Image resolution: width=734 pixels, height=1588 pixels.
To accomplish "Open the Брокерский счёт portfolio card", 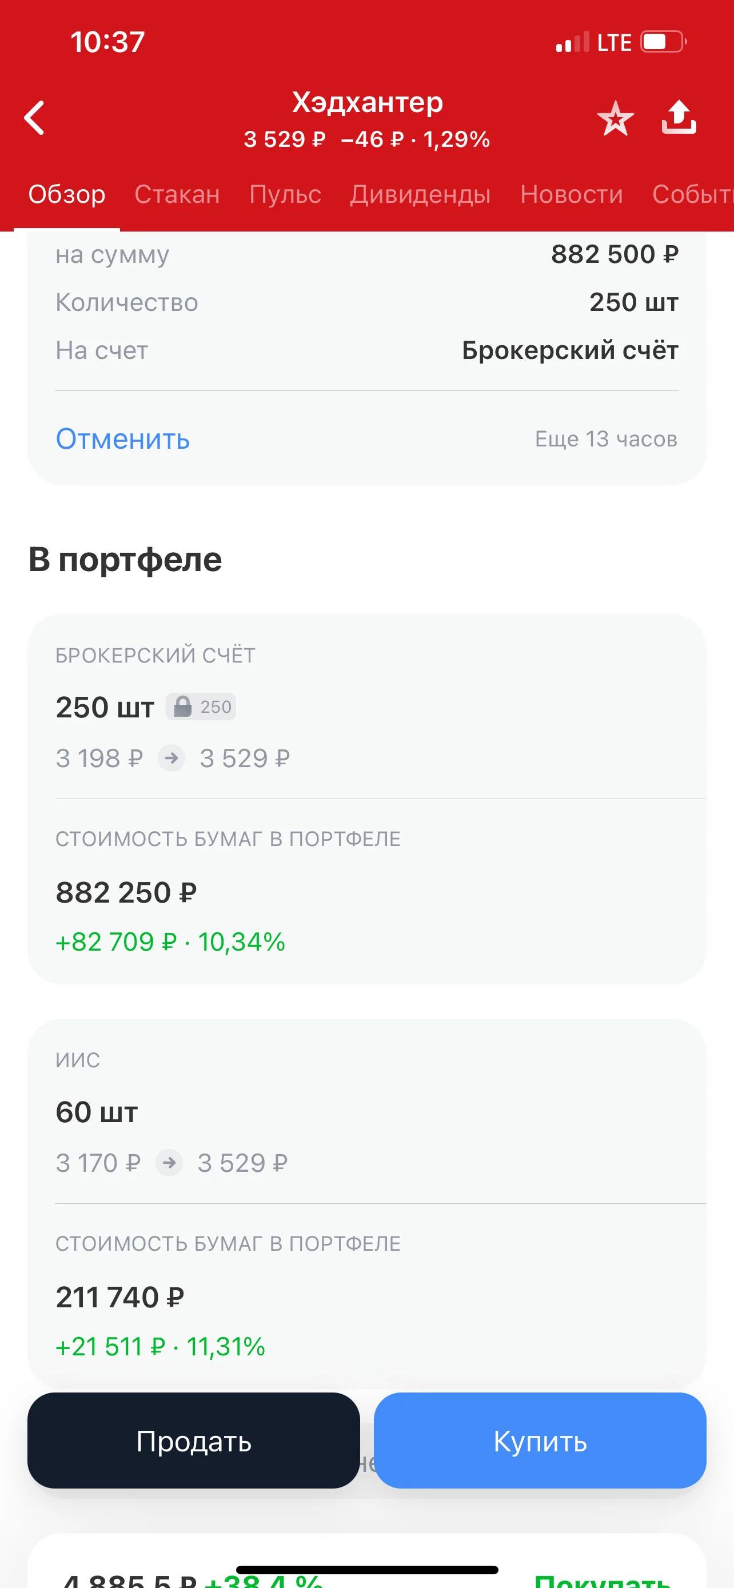I will pos(366,799).
